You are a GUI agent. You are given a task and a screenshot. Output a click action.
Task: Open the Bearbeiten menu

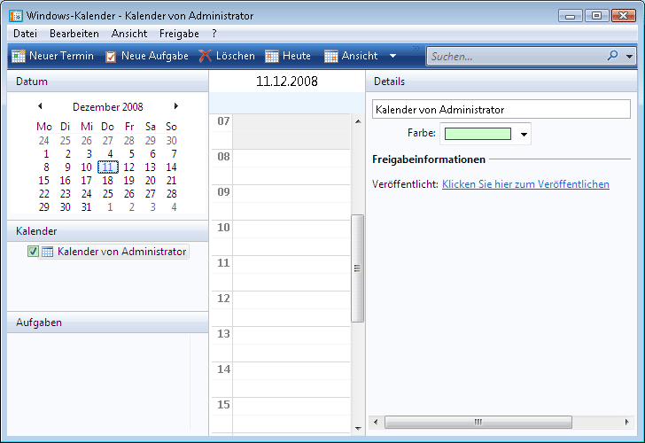pyautogui.click(x=74, y=33)
